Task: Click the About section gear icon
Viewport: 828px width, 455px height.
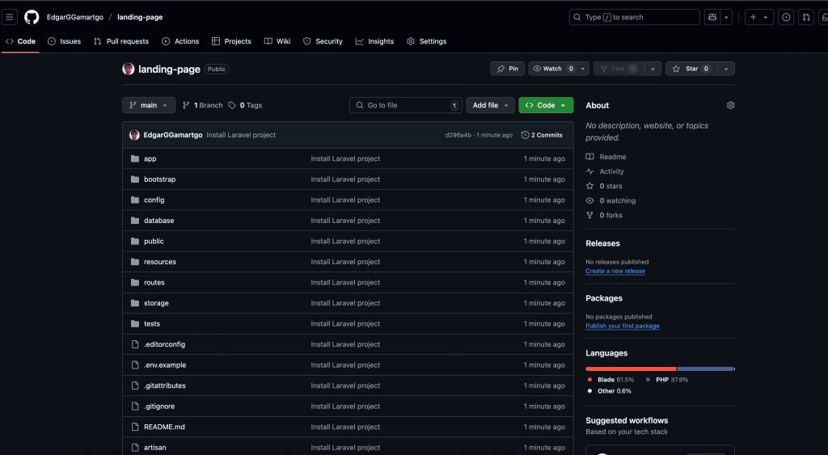Action: point(730,105)
